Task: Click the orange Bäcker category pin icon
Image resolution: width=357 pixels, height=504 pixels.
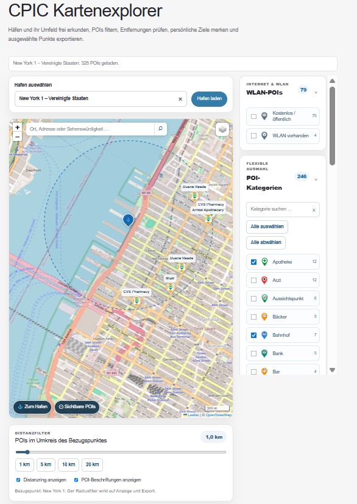Action: click(x=264, y=317)
